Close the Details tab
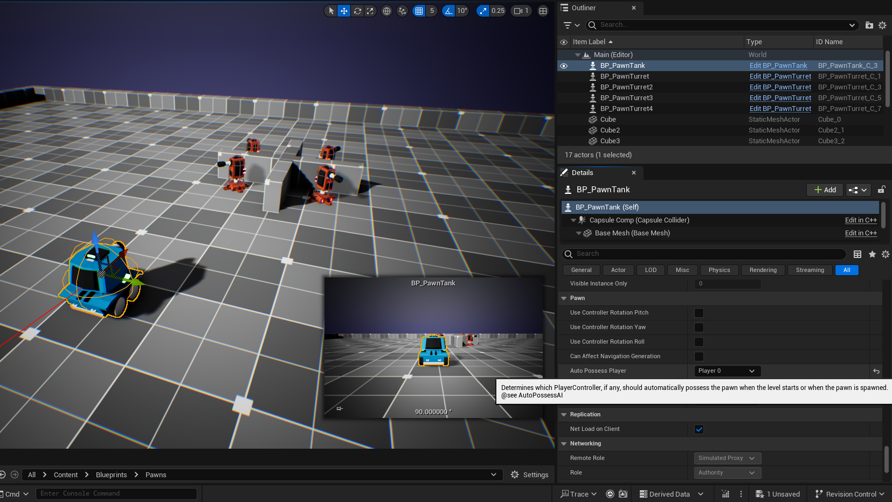 click(x=634, y=173)
